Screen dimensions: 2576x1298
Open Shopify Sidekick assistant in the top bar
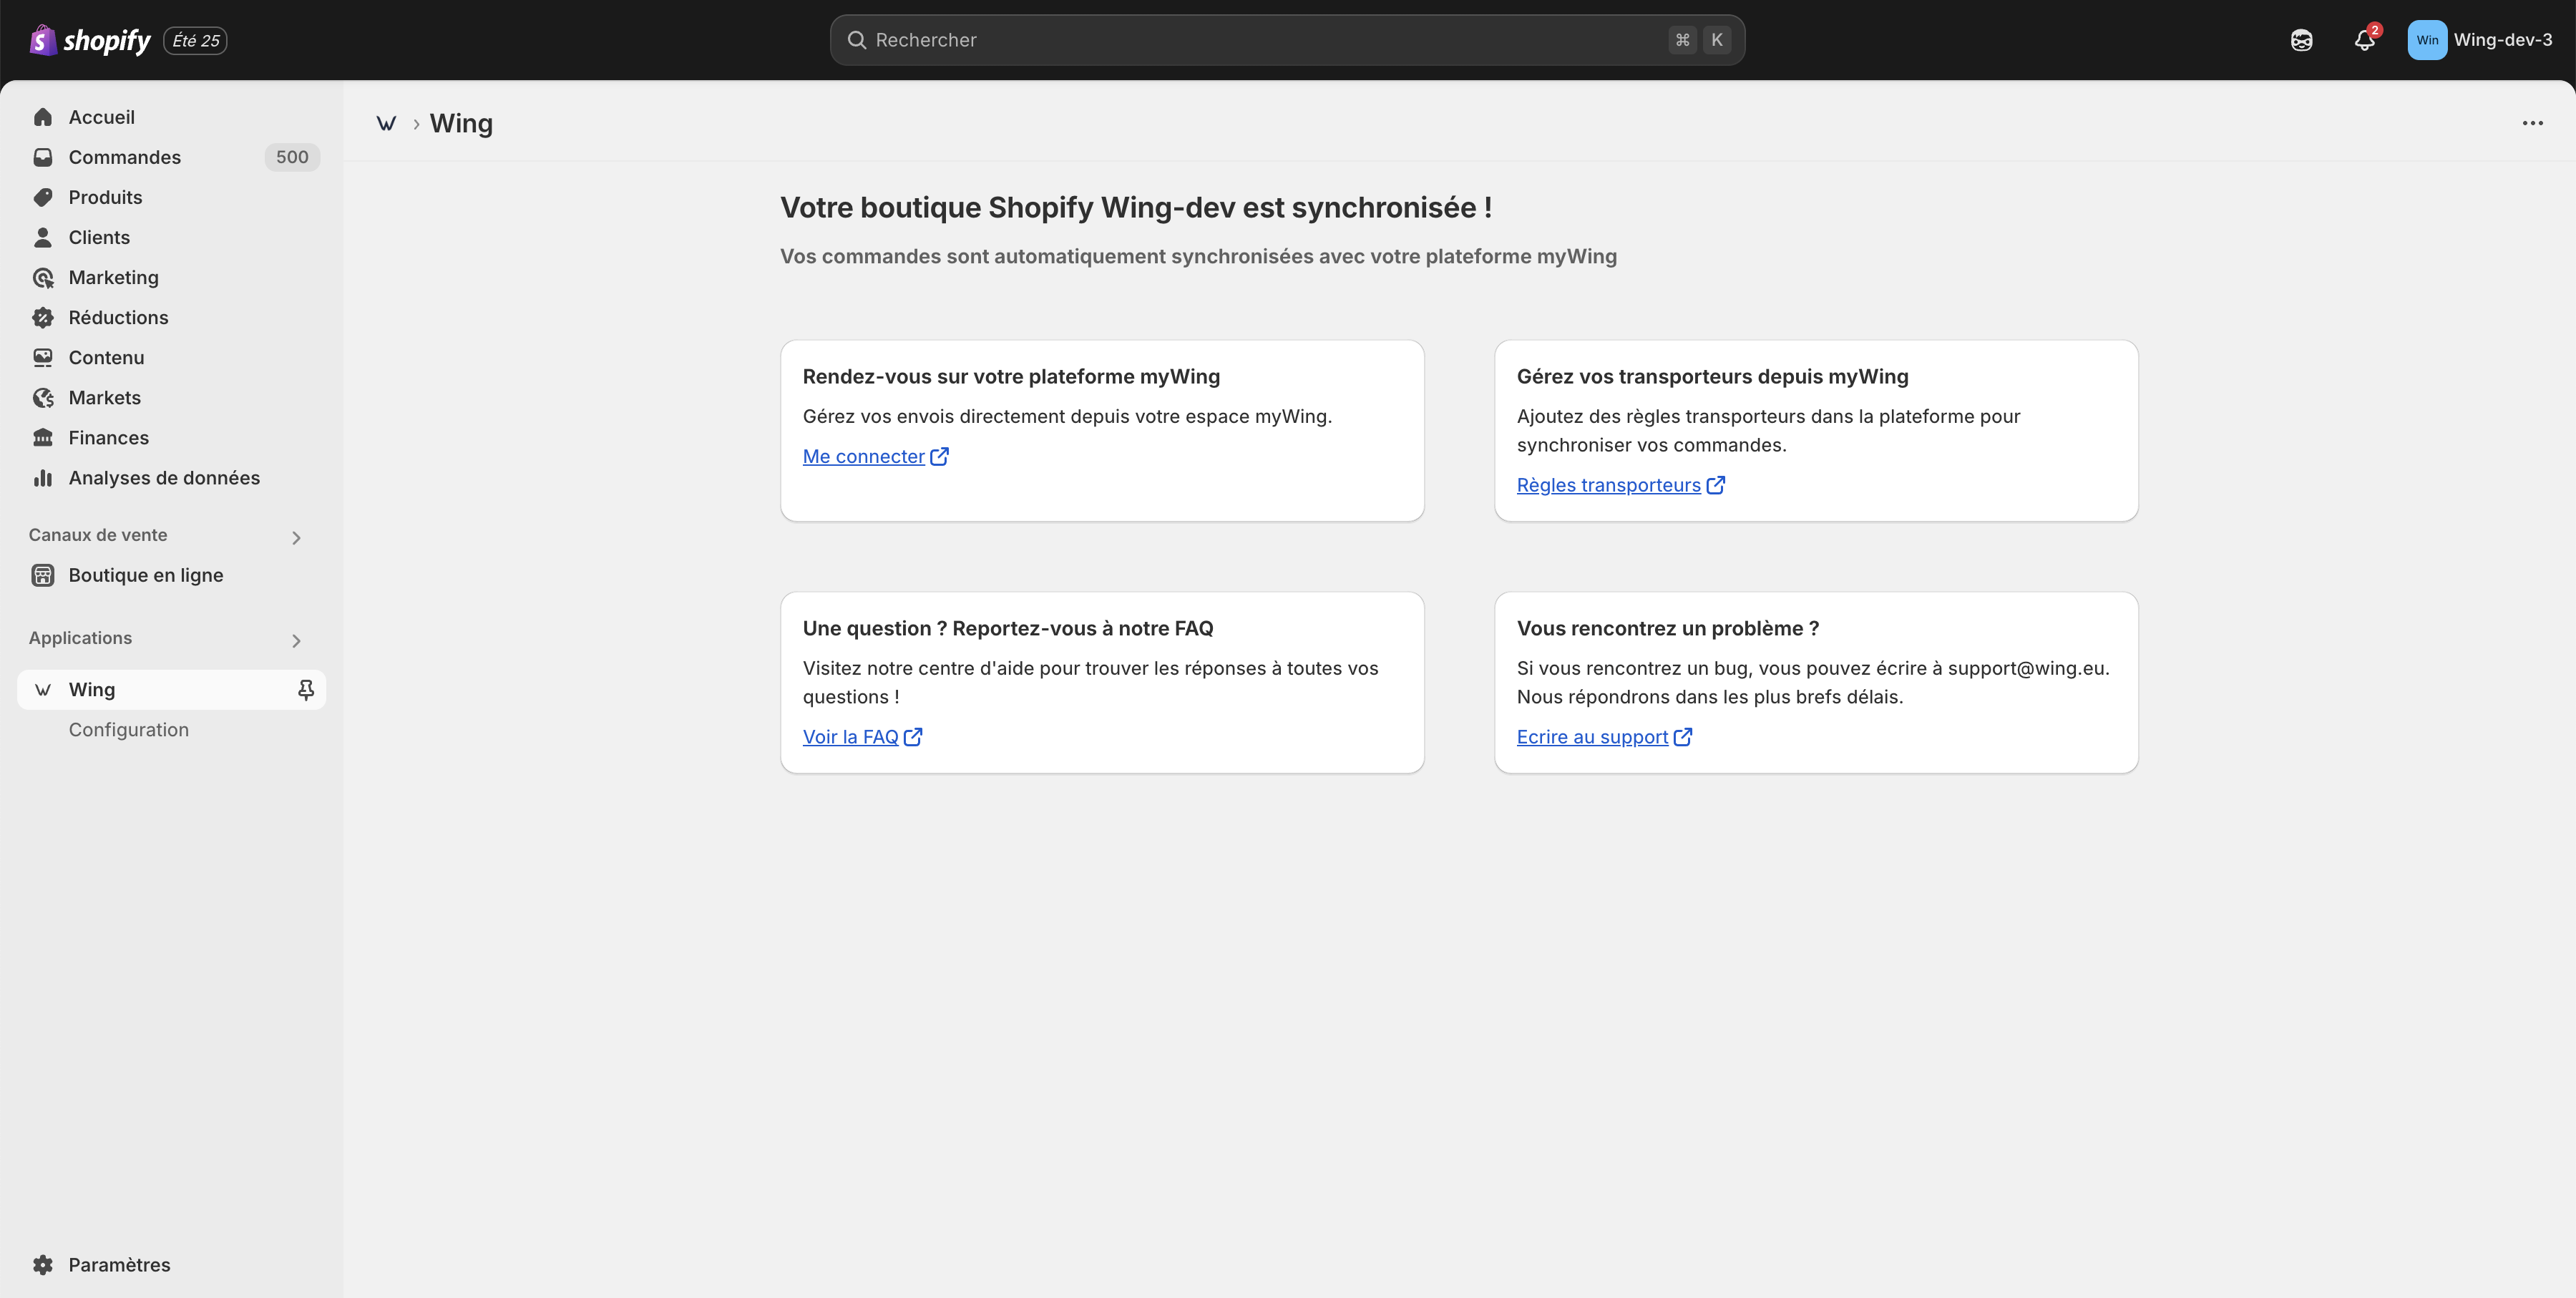[x=2301, y=39]
